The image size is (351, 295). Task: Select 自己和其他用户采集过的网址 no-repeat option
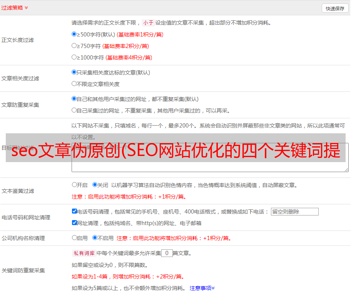[74, 99]
